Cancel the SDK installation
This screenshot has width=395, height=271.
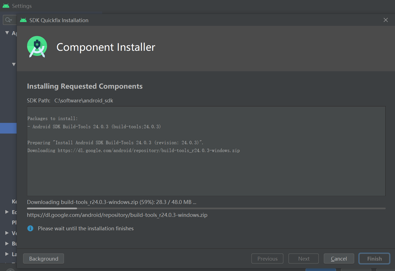click(339, 259)
